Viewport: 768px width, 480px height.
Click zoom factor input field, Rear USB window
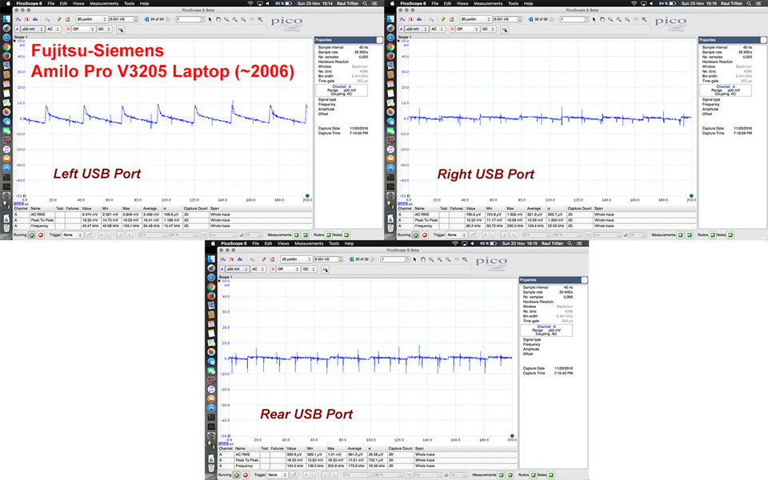[x=395, y=259]
